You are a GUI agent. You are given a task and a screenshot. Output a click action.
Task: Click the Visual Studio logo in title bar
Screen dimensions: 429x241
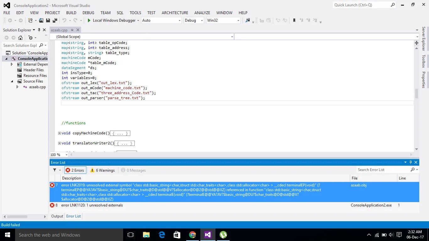coord(7,5)
